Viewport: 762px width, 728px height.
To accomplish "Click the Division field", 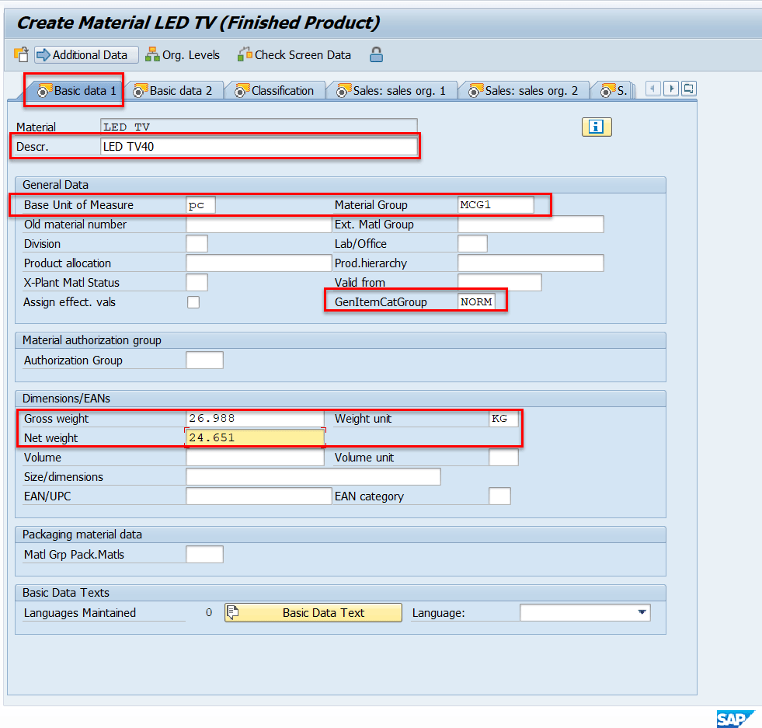I will click(197, 244).
